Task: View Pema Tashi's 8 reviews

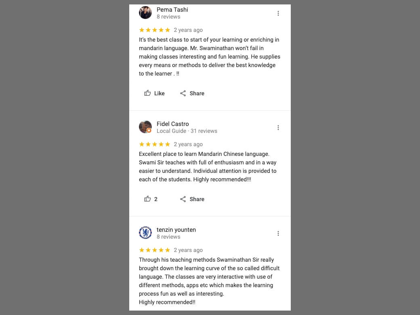Action: pyautogui.click(x=168, y=17)
